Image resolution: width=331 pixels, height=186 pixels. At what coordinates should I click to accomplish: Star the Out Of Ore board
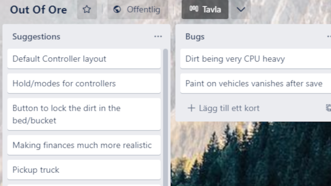click(87, 10)
